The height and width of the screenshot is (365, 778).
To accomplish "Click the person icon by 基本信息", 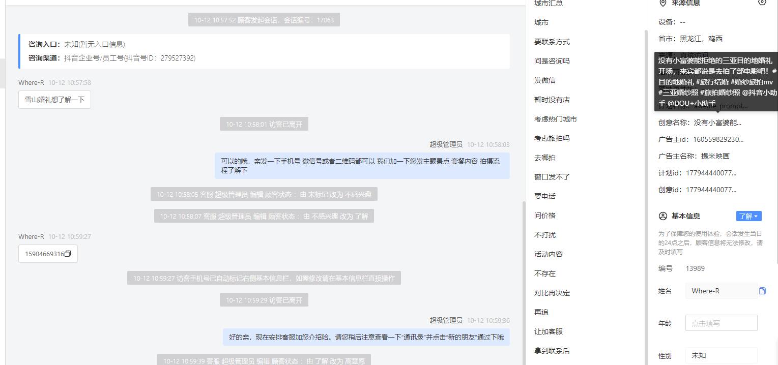I will pyautogui.click(x=662, y=216).
